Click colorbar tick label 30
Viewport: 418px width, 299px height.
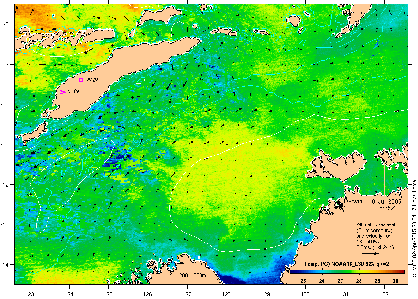[x=396, y=281]
